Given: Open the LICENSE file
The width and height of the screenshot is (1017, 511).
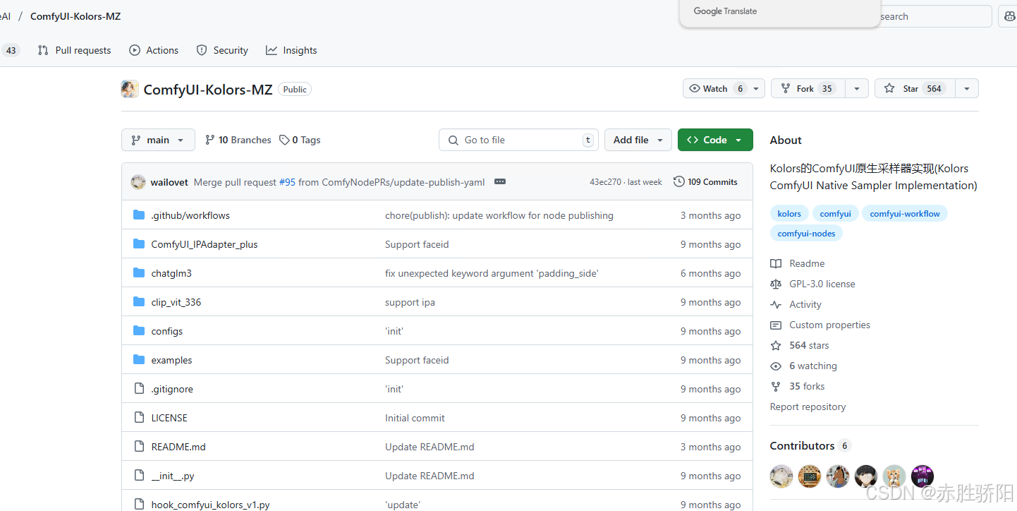Looking at the screenshot, I should click(169, 418).
